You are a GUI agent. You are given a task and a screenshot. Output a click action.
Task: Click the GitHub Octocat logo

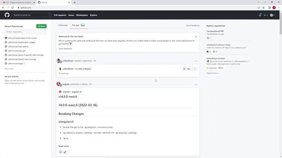coord(7,15)
